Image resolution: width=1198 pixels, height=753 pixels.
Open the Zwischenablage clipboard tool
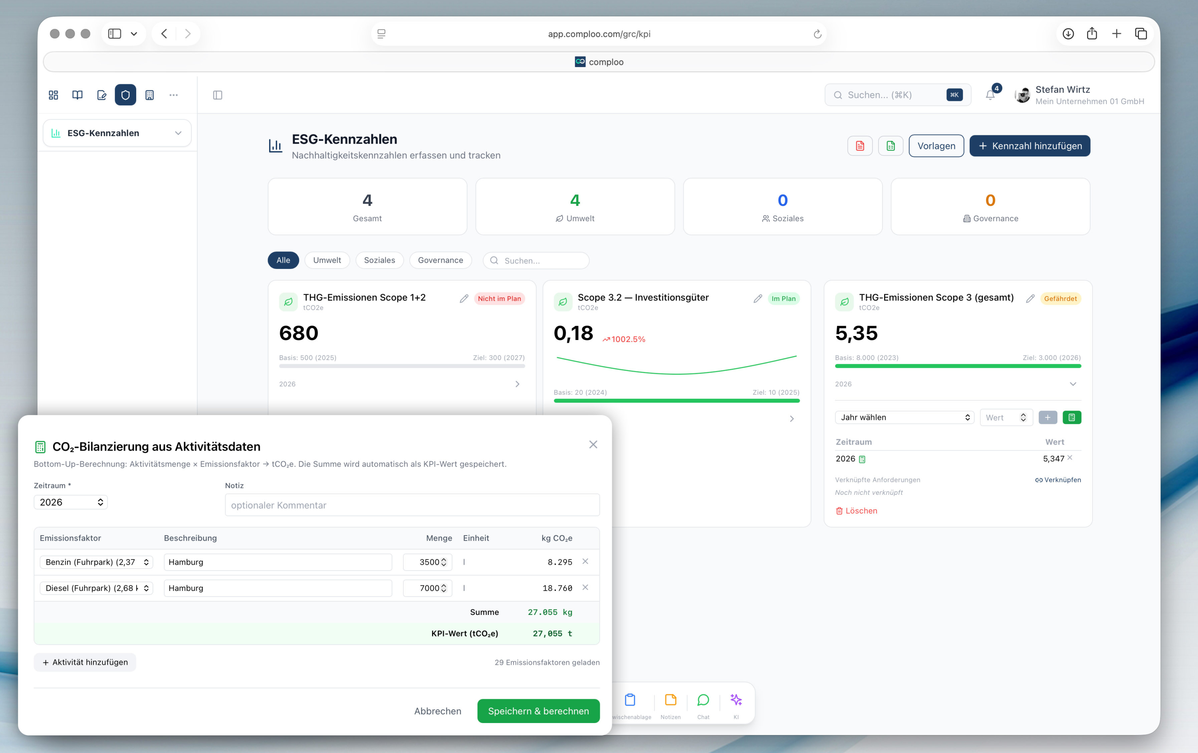(x=630, y=705)
